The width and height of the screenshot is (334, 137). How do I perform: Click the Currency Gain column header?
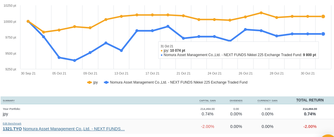pos(267,100)
